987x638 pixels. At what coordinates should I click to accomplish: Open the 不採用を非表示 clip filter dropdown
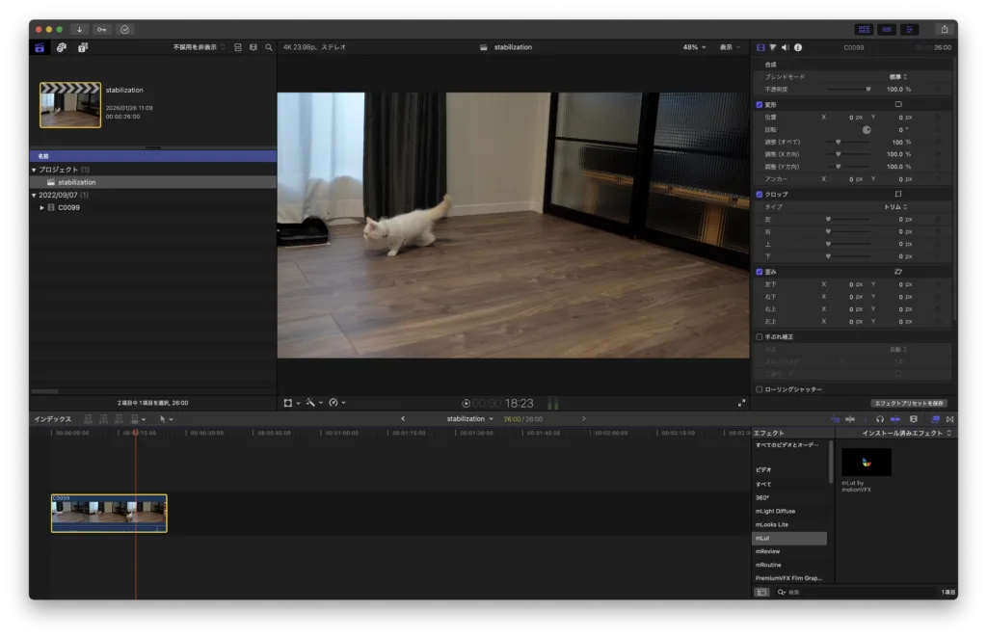200,47
